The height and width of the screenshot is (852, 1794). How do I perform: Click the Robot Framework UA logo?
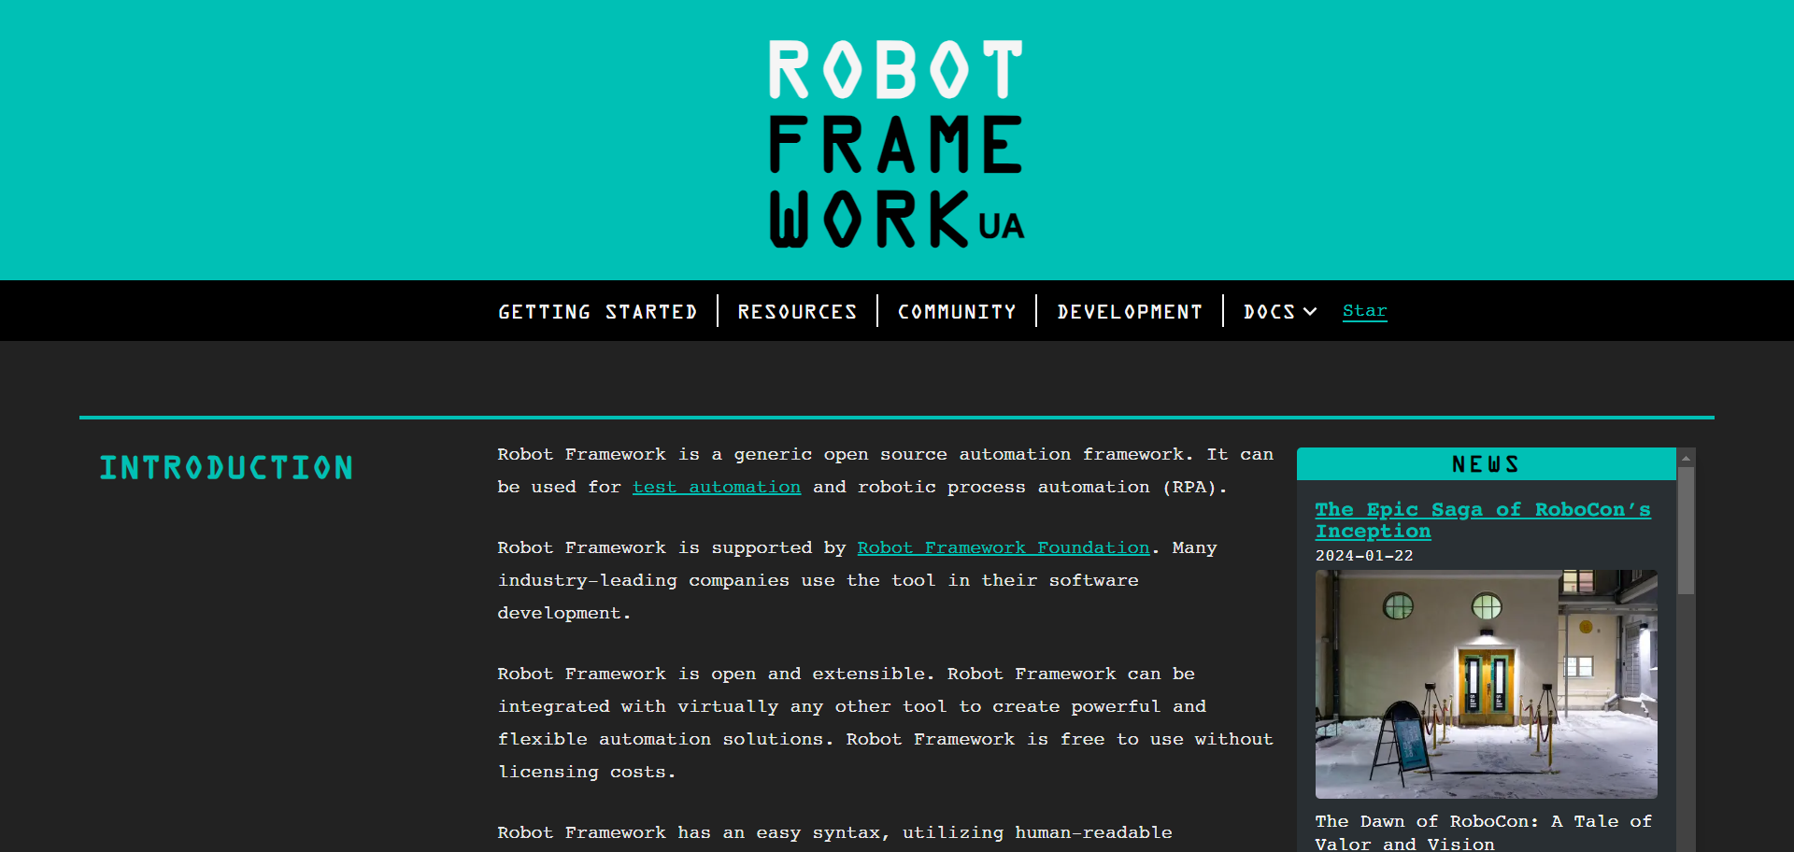pos(896,144)
